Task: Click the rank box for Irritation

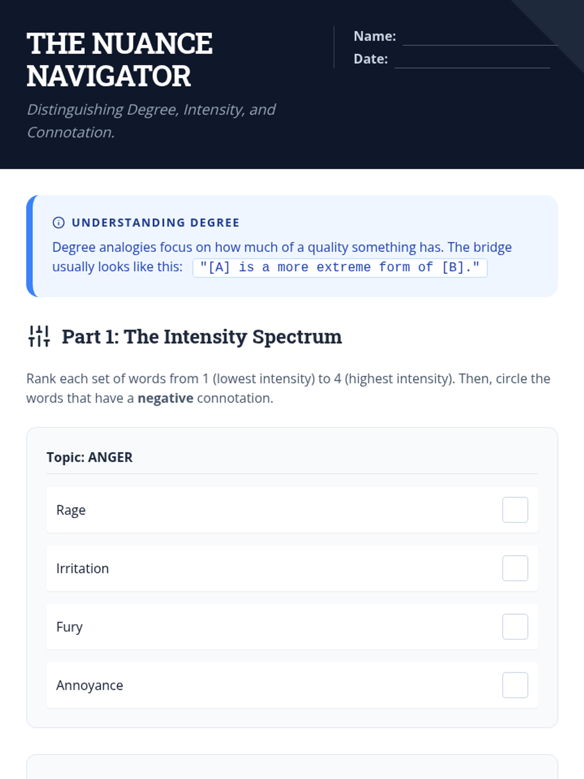Action: point(515,568)
